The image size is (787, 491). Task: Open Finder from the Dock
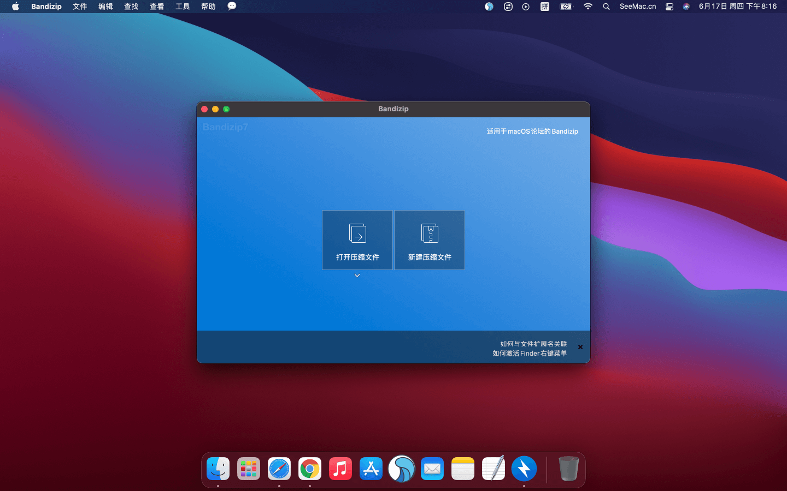point(218,469)
